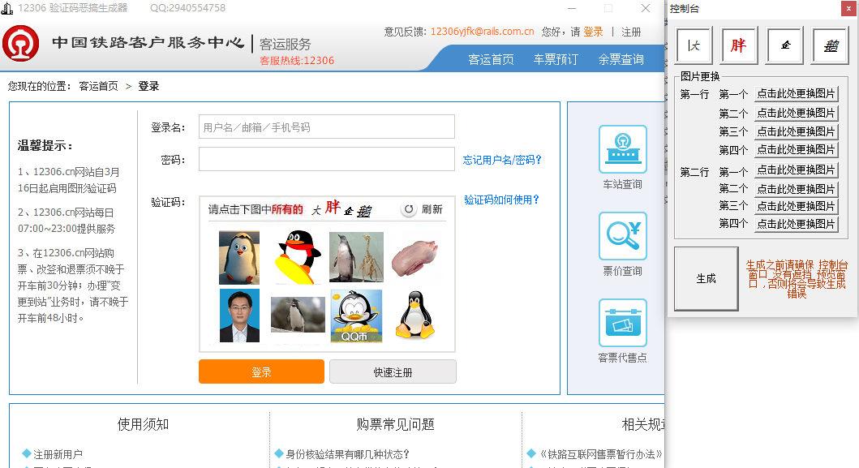The width and height of the screenshot is (859, 468).
Task: Click the 客服热线:12306 hotline text
Action: 297,60
